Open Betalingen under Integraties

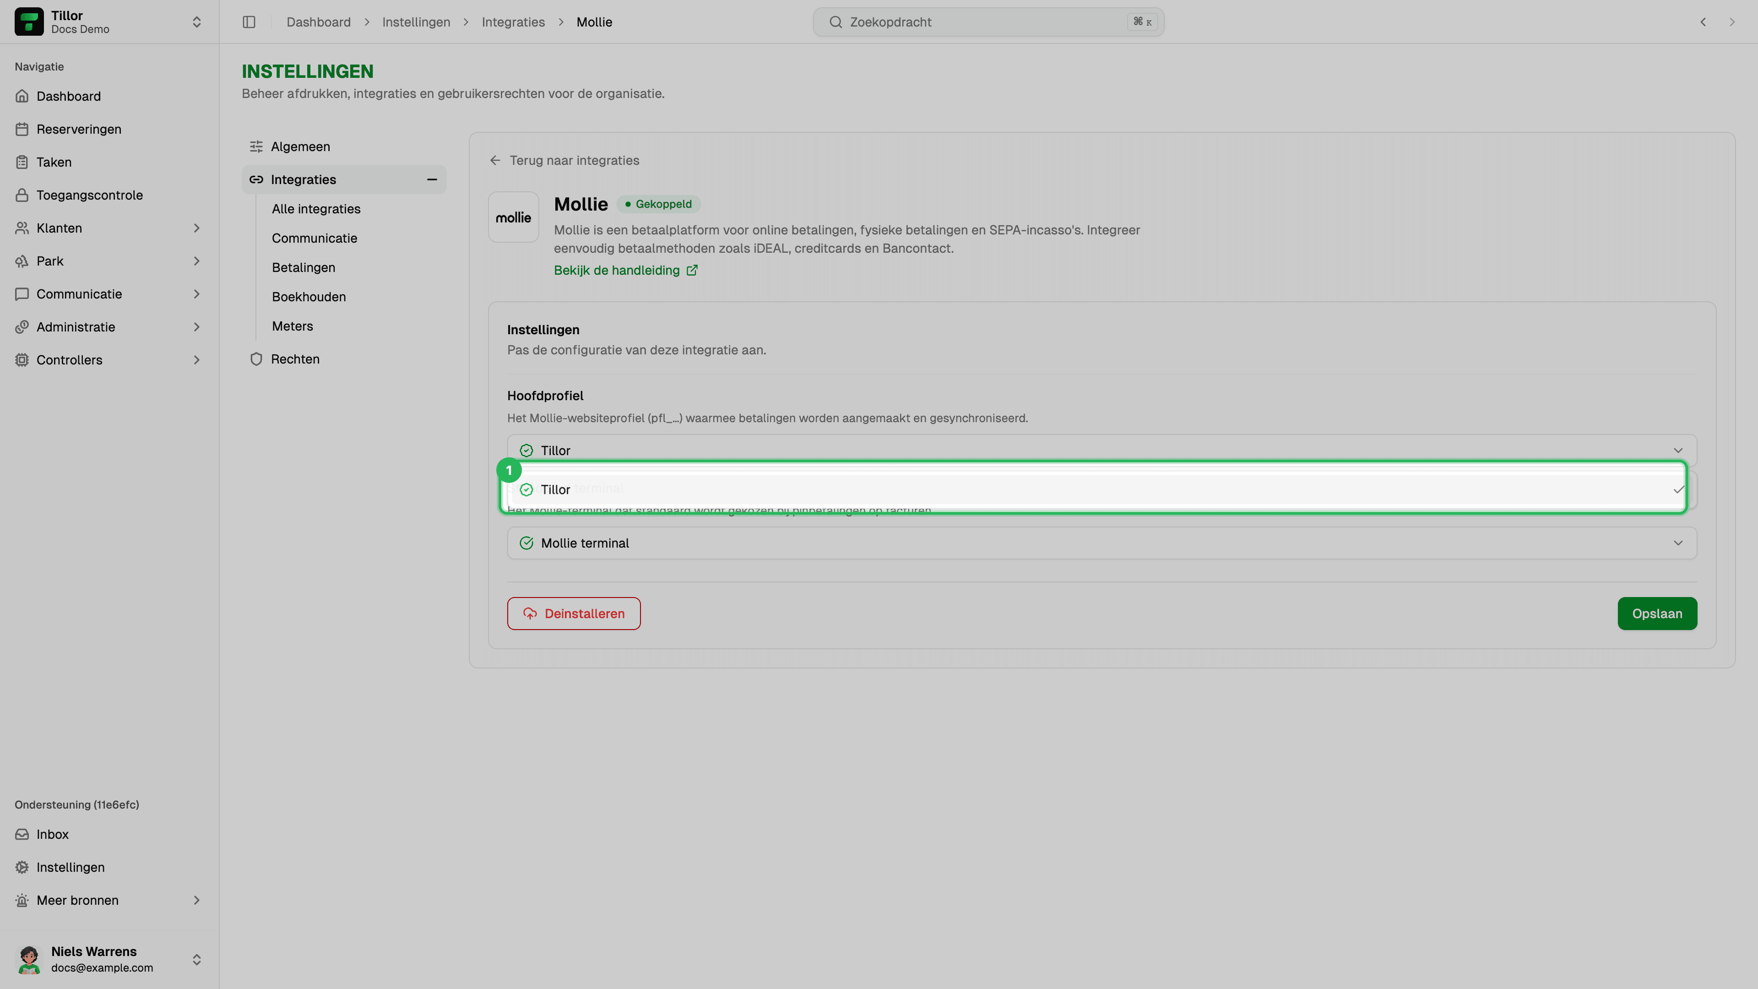pos(304,267)
